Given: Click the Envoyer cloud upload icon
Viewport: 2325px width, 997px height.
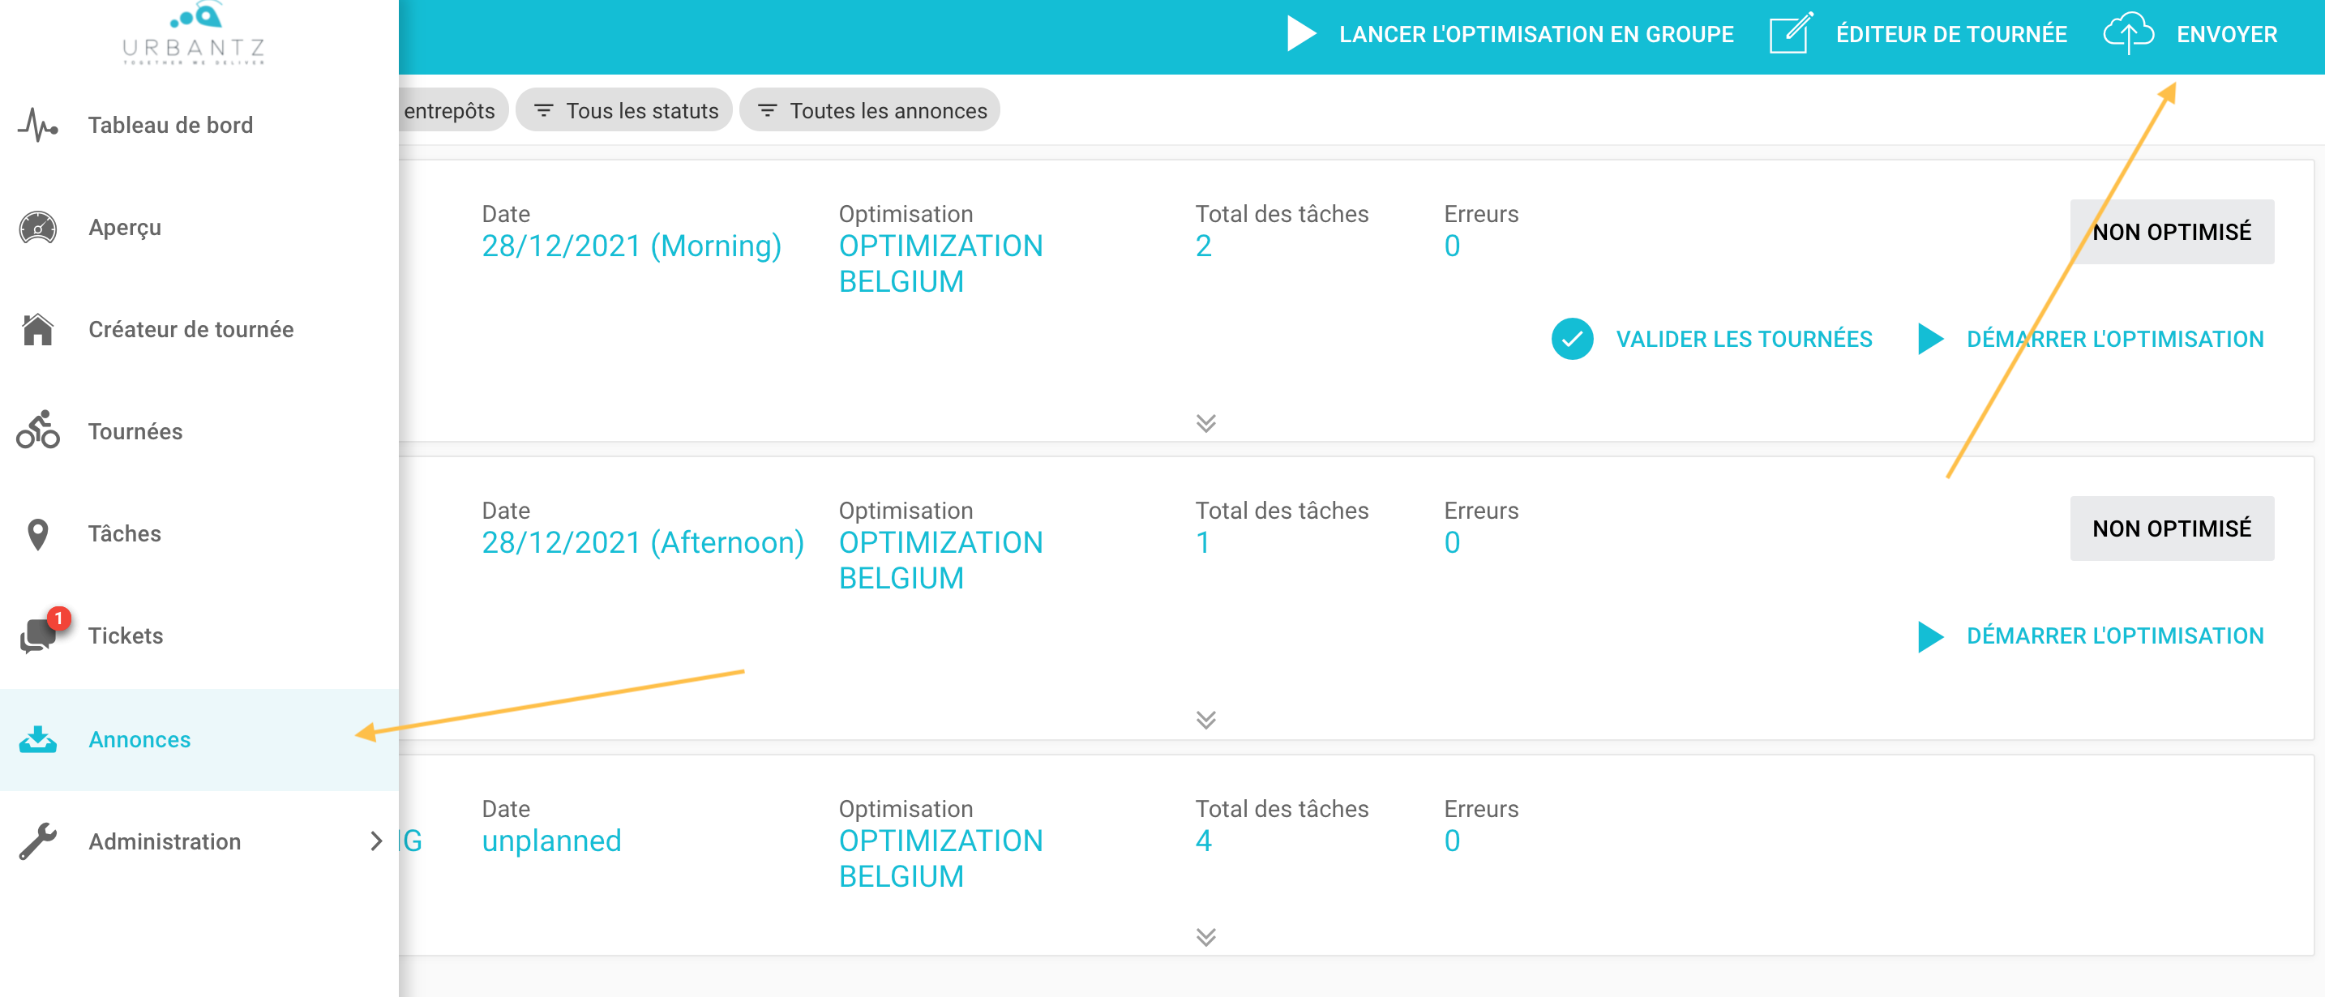Looking at the screenshot, I should pyautogui.click(x=2128, y=34).
